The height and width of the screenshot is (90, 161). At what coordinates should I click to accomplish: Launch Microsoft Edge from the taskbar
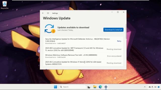[100, 87]
